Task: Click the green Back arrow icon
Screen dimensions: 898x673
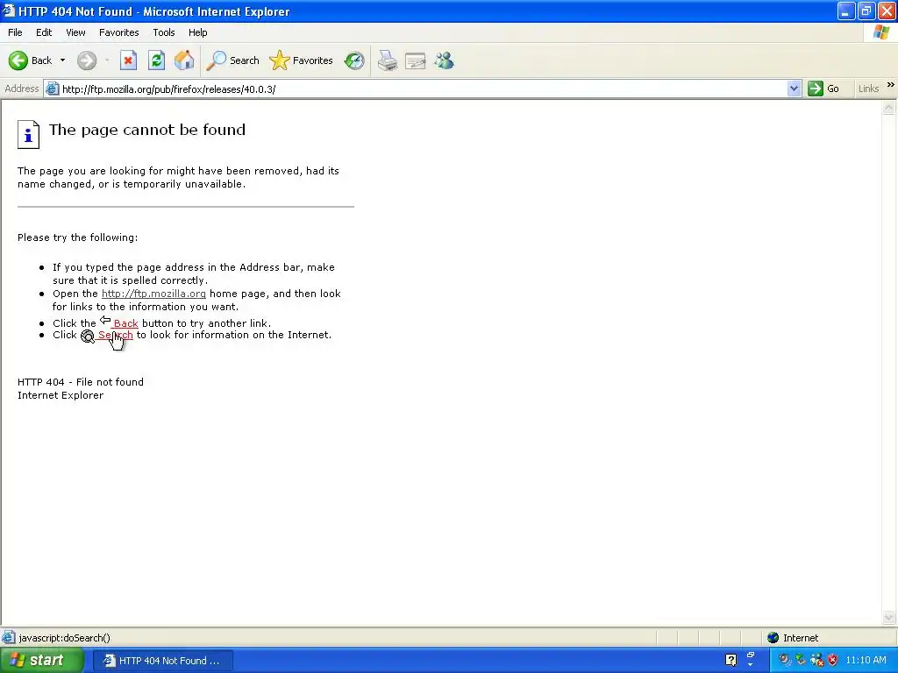Action: point(18,60)
